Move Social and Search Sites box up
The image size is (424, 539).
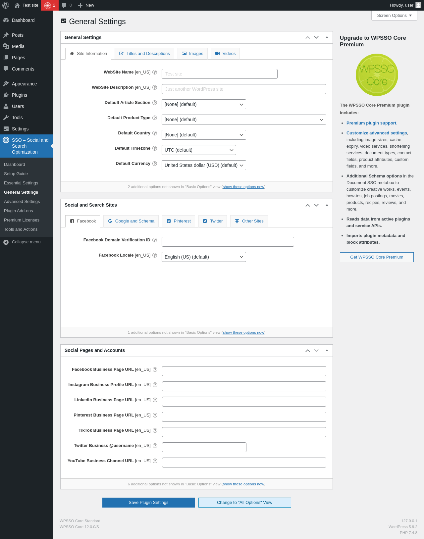(x=308, y=205)
